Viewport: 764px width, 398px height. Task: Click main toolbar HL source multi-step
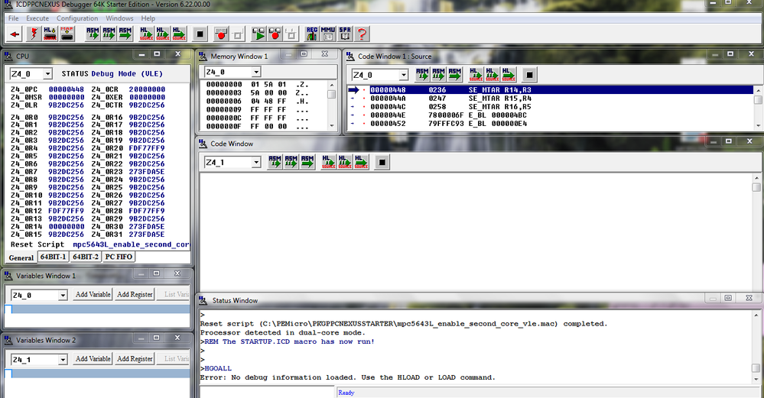click(163, 34)
